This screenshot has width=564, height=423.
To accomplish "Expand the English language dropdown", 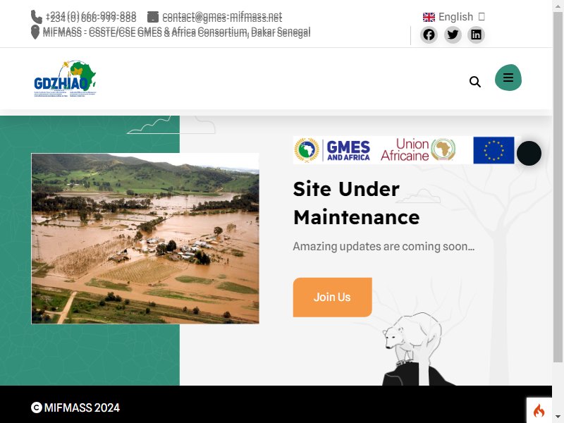I will point(454,16).
